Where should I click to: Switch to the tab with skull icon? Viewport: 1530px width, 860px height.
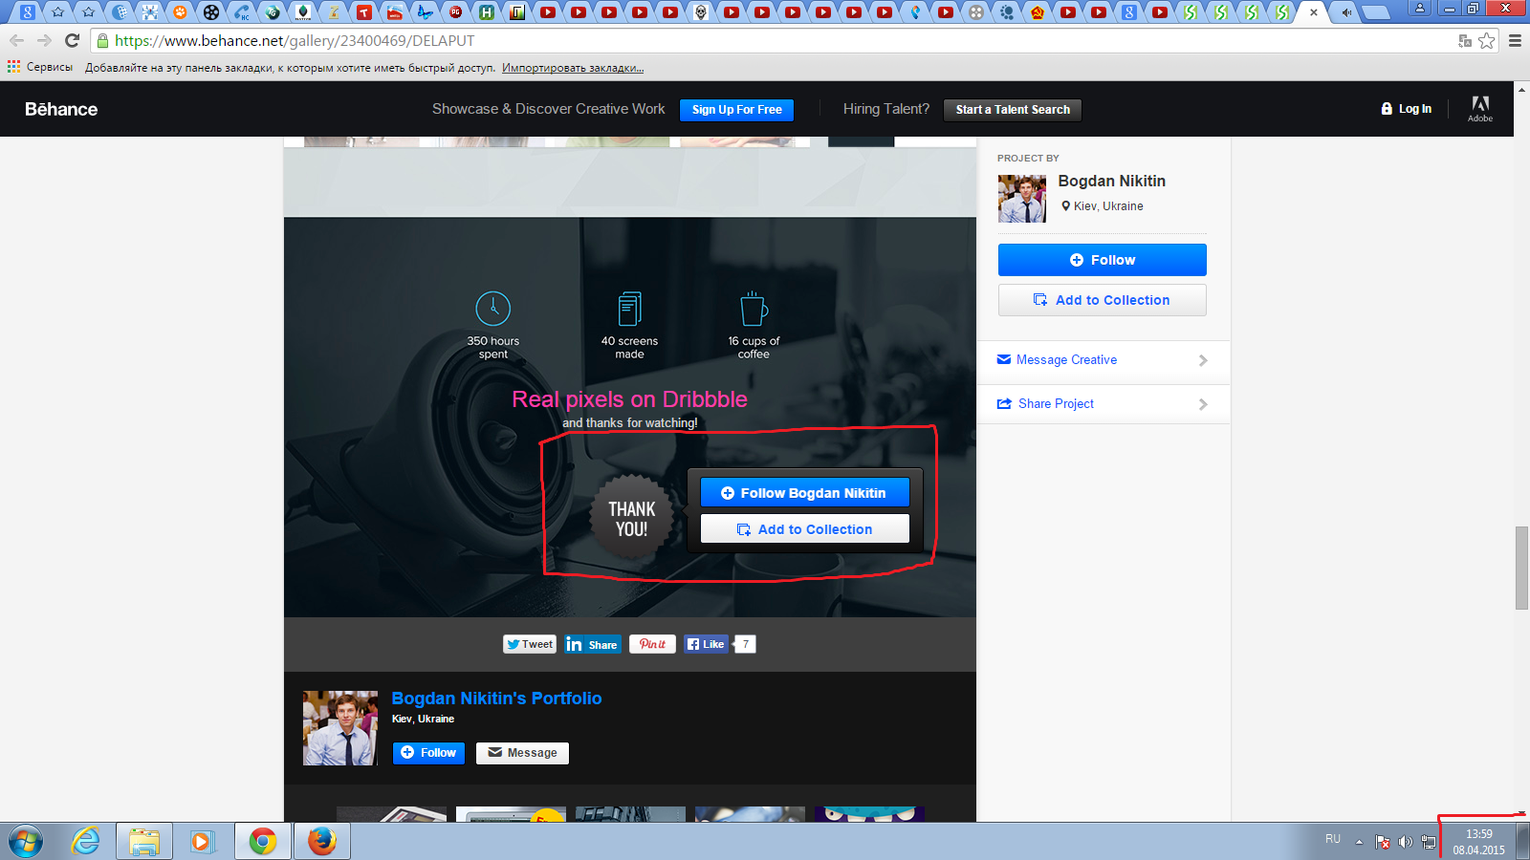(x=701, y=12)
